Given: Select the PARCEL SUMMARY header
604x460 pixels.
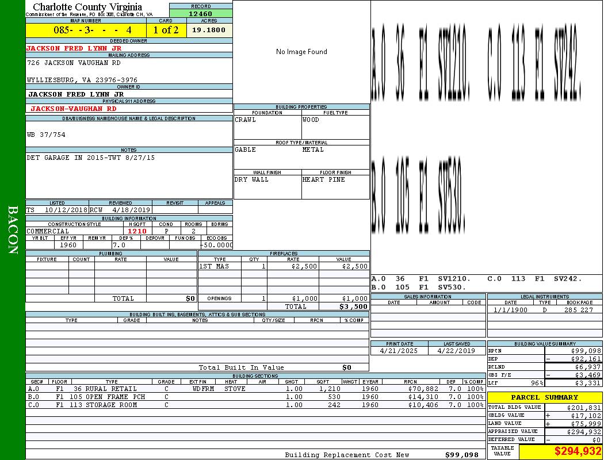Looking at the screenshot, I should point(544,397).
